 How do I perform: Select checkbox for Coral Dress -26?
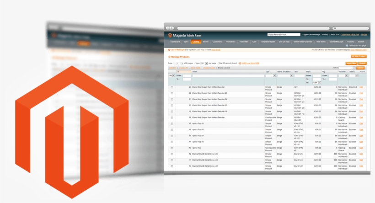click(x=171, y=154)
